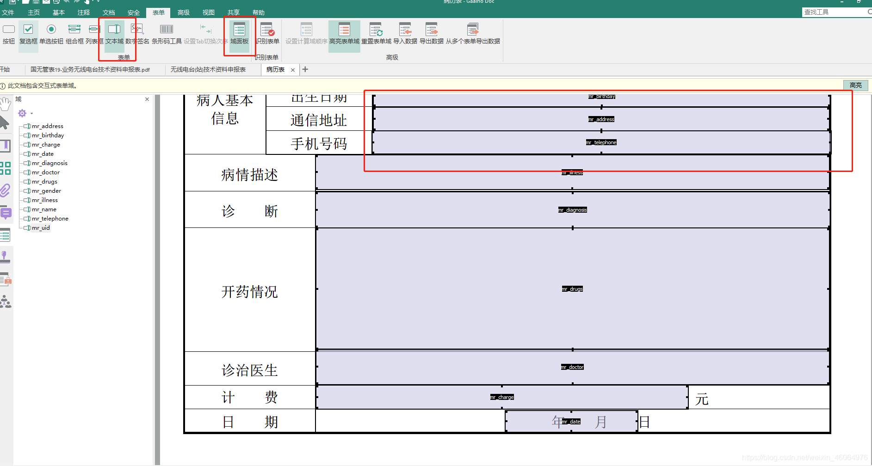
Task: Switch to 国无管表19 pdf document tab
Action: [90, 70]
